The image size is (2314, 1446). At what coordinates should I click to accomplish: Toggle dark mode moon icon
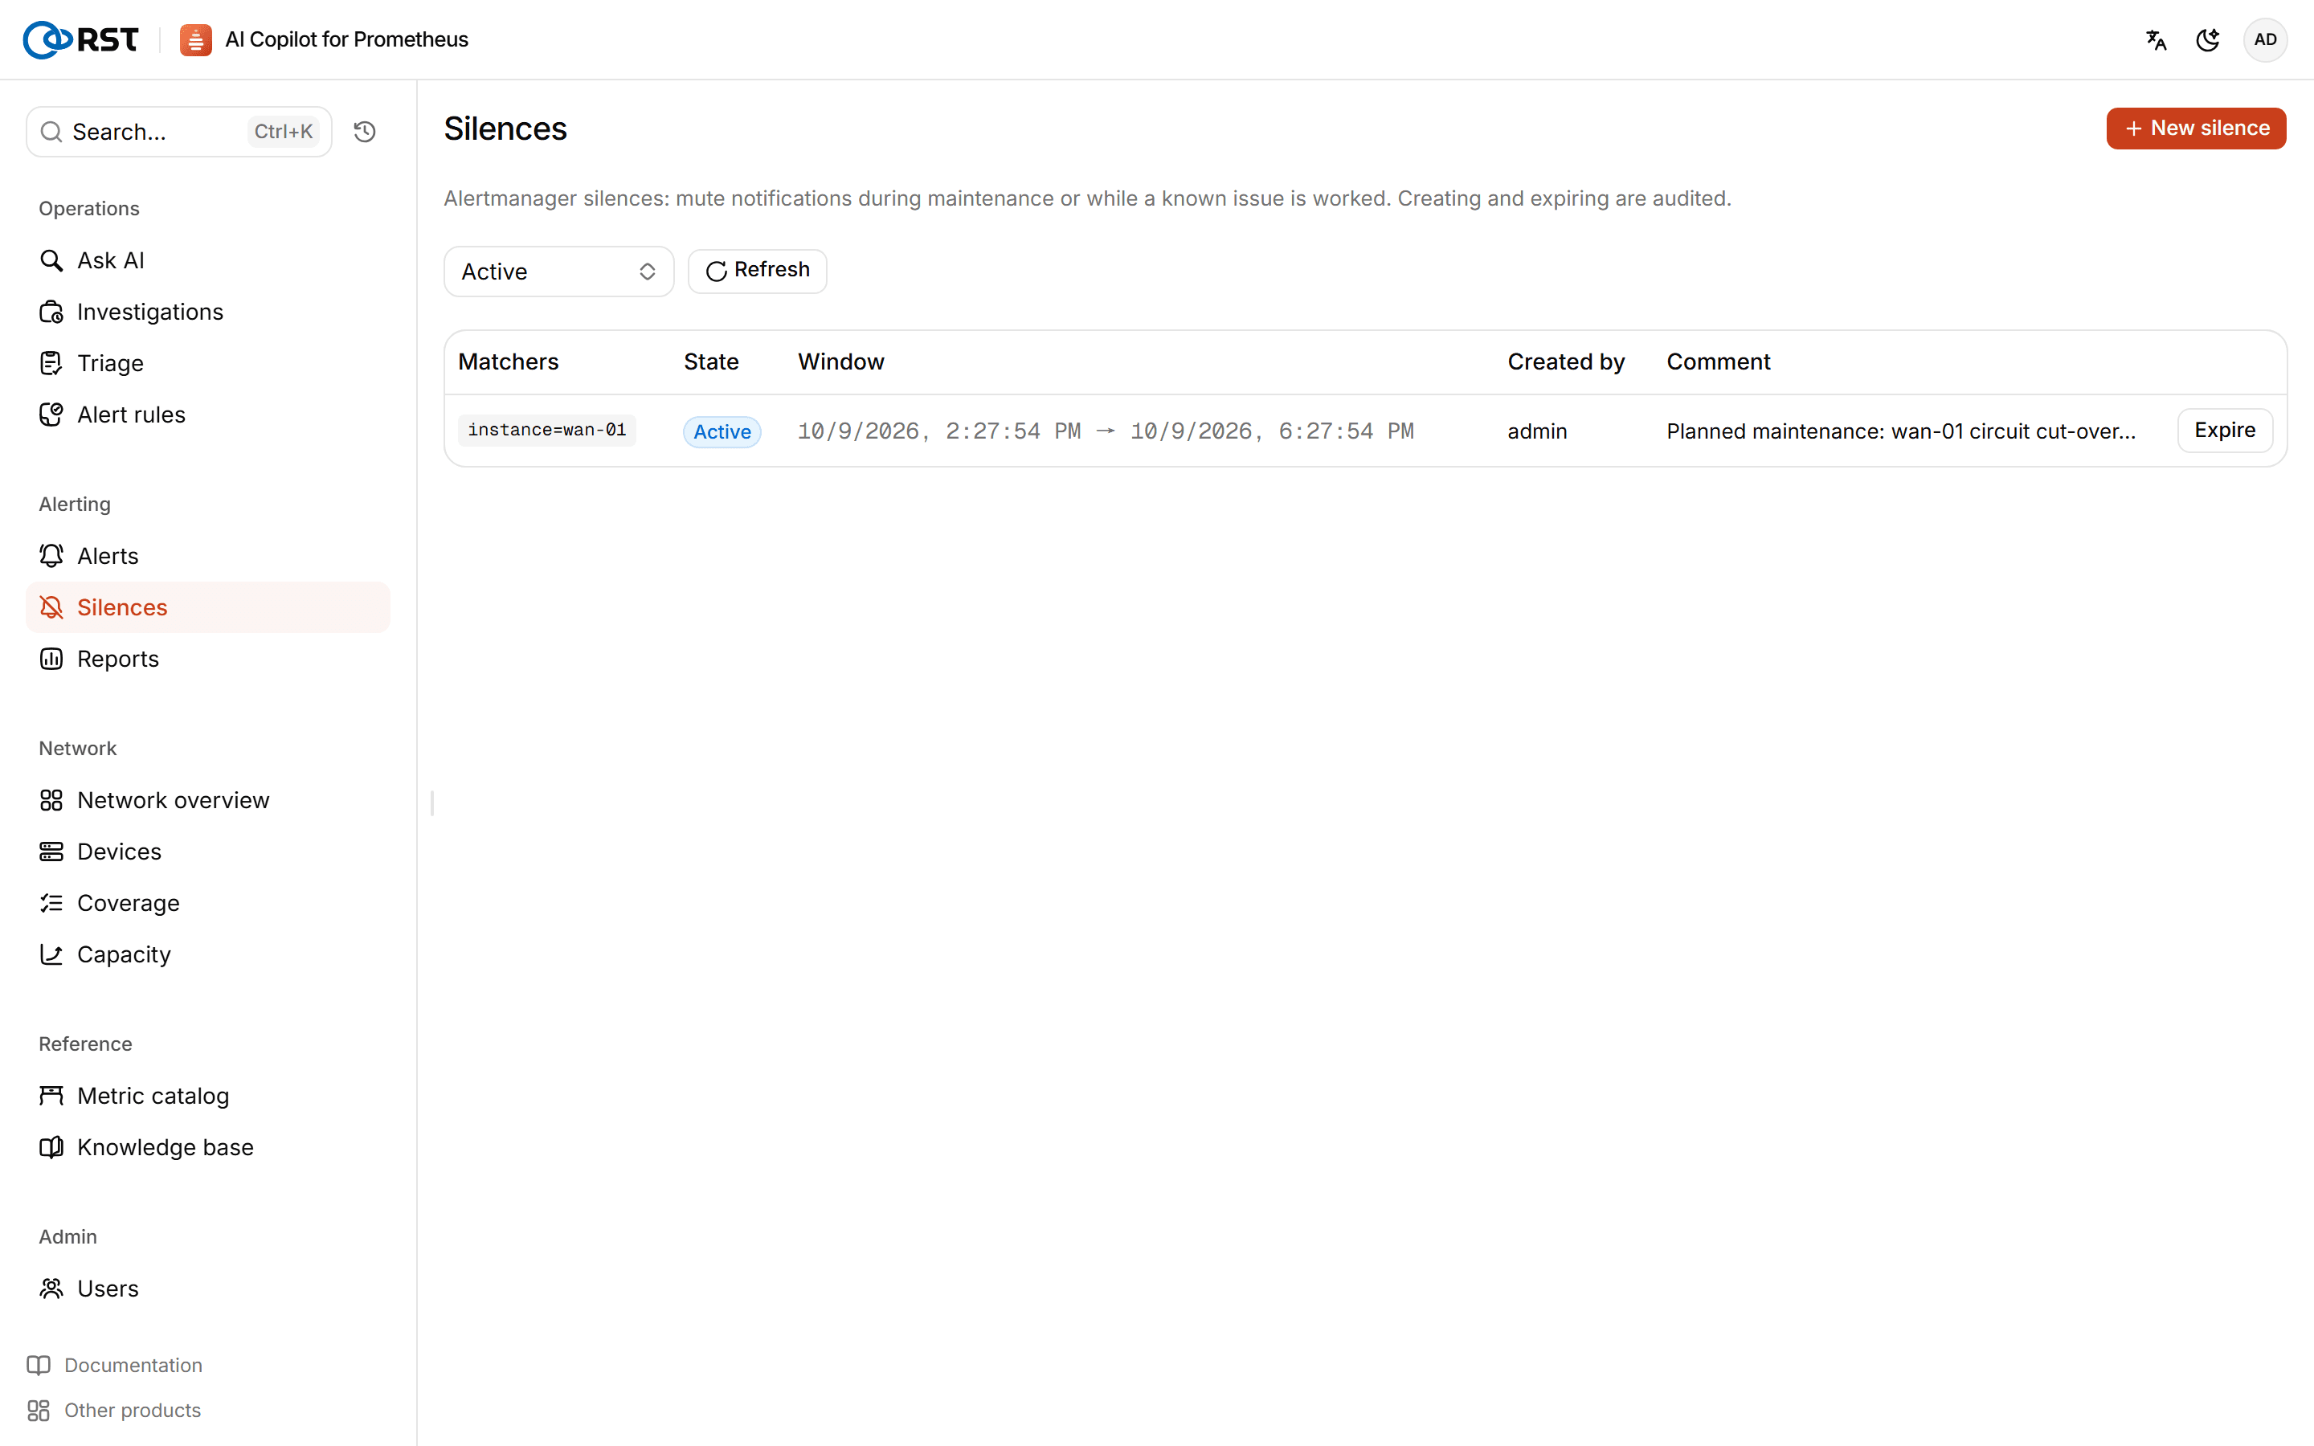[2207, 39]
